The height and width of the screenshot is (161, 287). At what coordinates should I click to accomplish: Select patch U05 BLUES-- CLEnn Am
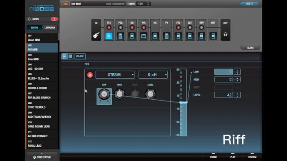[x=42, y=76]
